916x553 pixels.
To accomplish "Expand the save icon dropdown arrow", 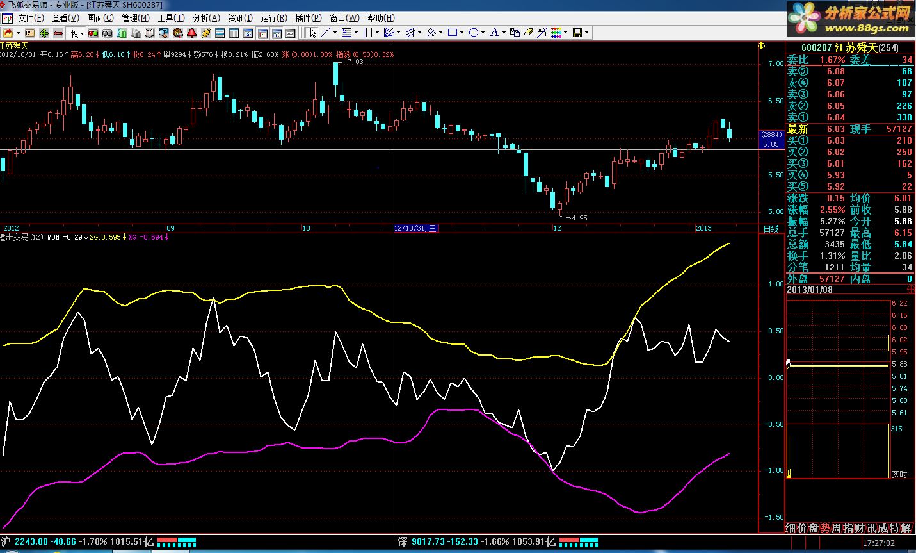I will click(x=586, y=33).
